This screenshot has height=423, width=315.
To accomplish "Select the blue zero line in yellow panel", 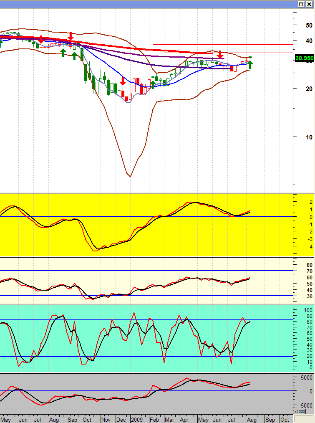I will (146, 216).
